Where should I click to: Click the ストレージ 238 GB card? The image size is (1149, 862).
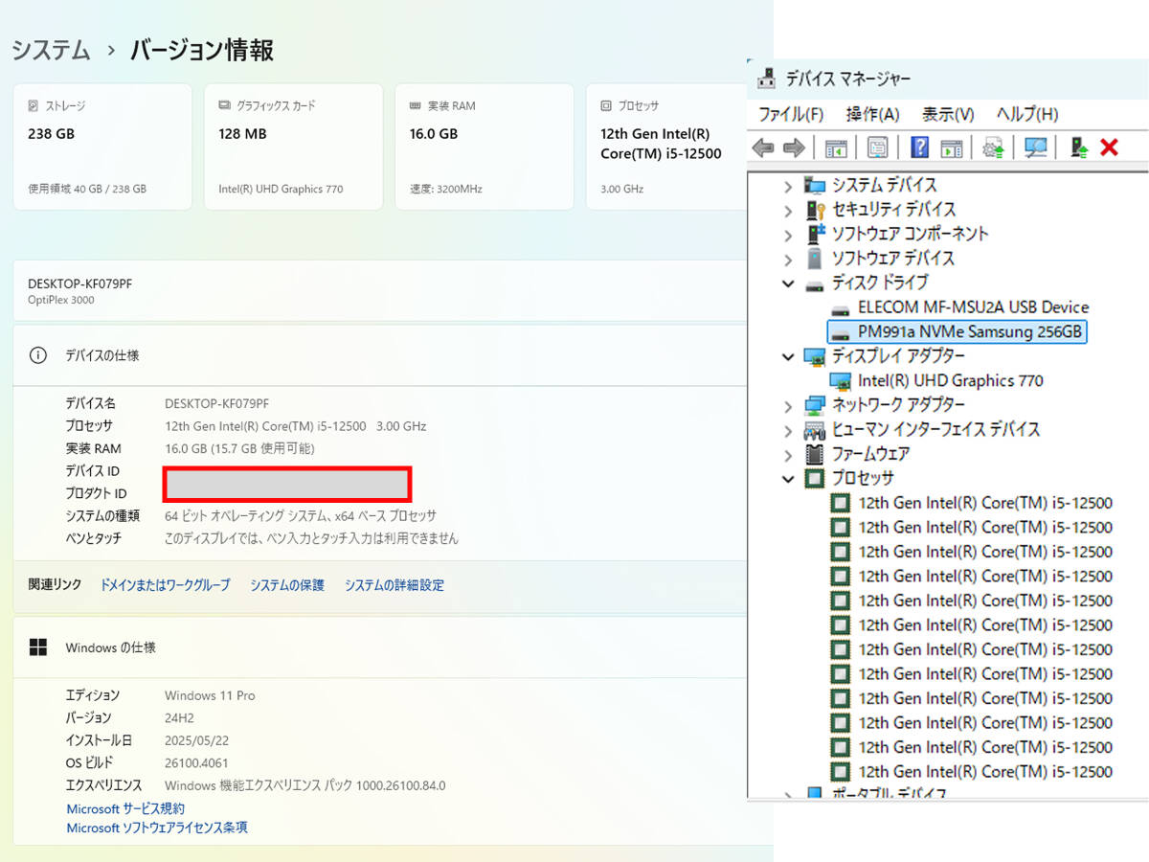coord(102,147)
